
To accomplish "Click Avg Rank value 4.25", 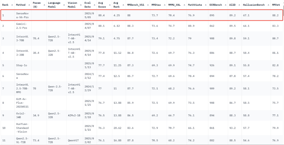I will pyautogui.click(x=116, y=15).
